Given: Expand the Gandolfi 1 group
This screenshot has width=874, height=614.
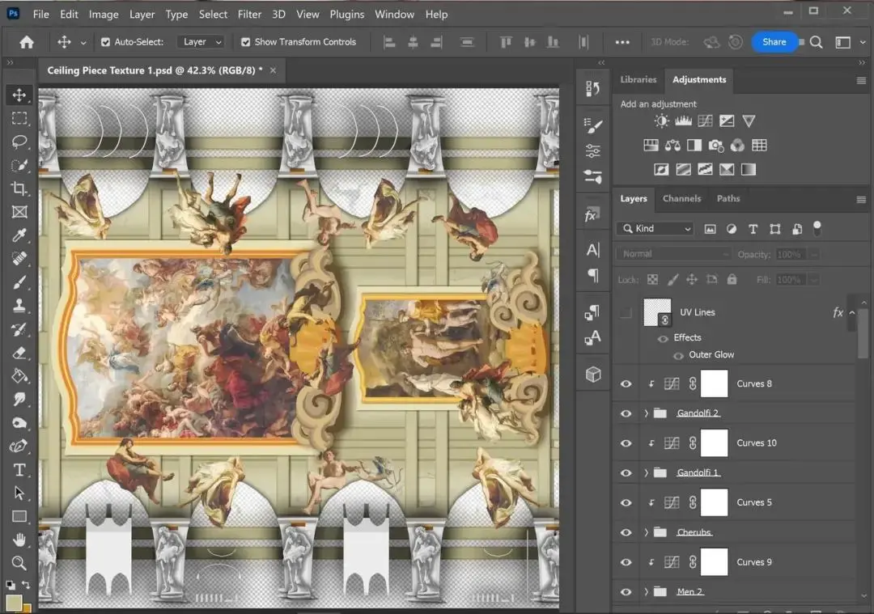Looking at the screenshot, I should click(x=646, y=473).
